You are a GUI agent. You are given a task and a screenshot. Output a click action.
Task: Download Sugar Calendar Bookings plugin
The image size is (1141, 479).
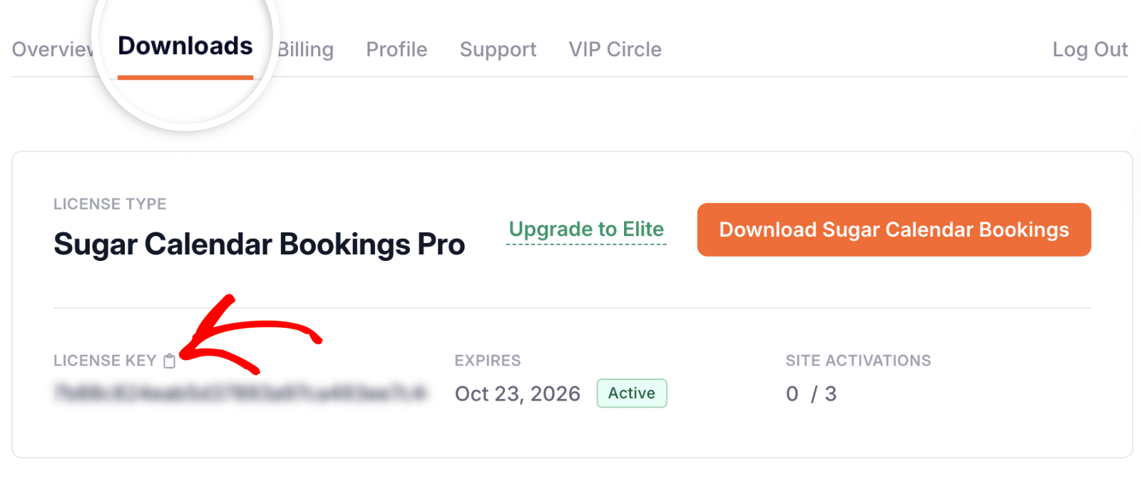pyautogui.click(x=894, y=230)
